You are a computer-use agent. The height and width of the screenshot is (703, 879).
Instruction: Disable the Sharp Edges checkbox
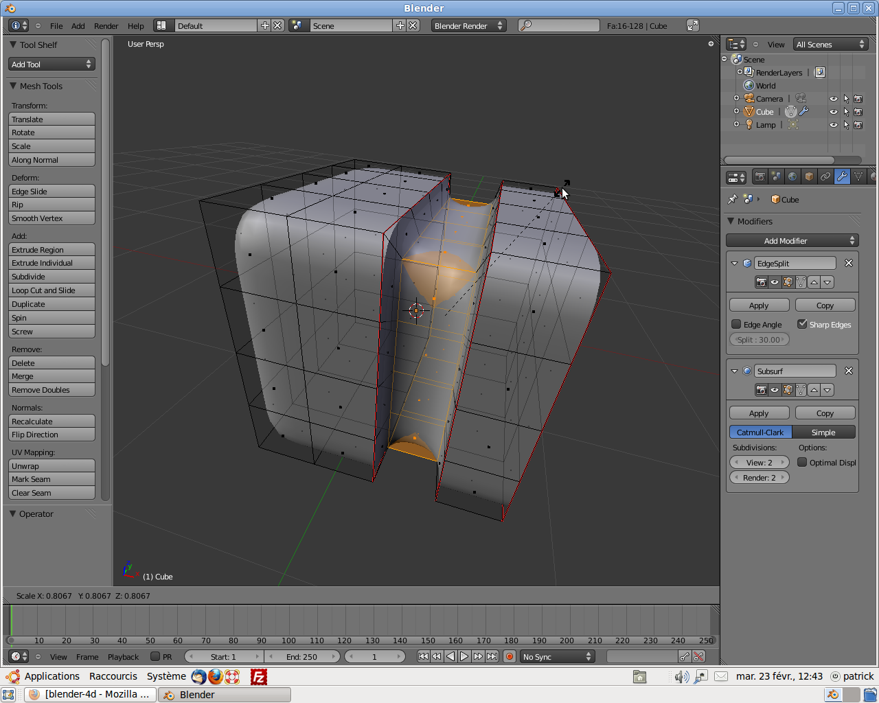[x=802, y=324]
